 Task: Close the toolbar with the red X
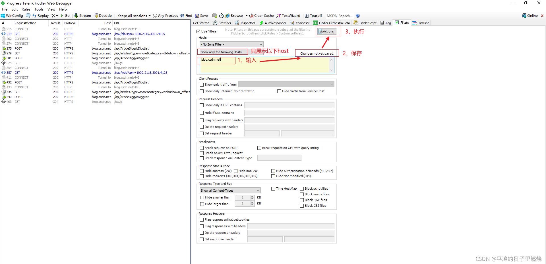(x=542, y=16)
